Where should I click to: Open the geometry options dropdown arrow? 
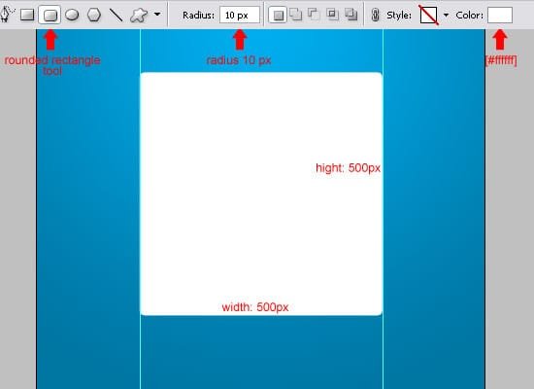(157, 15)
